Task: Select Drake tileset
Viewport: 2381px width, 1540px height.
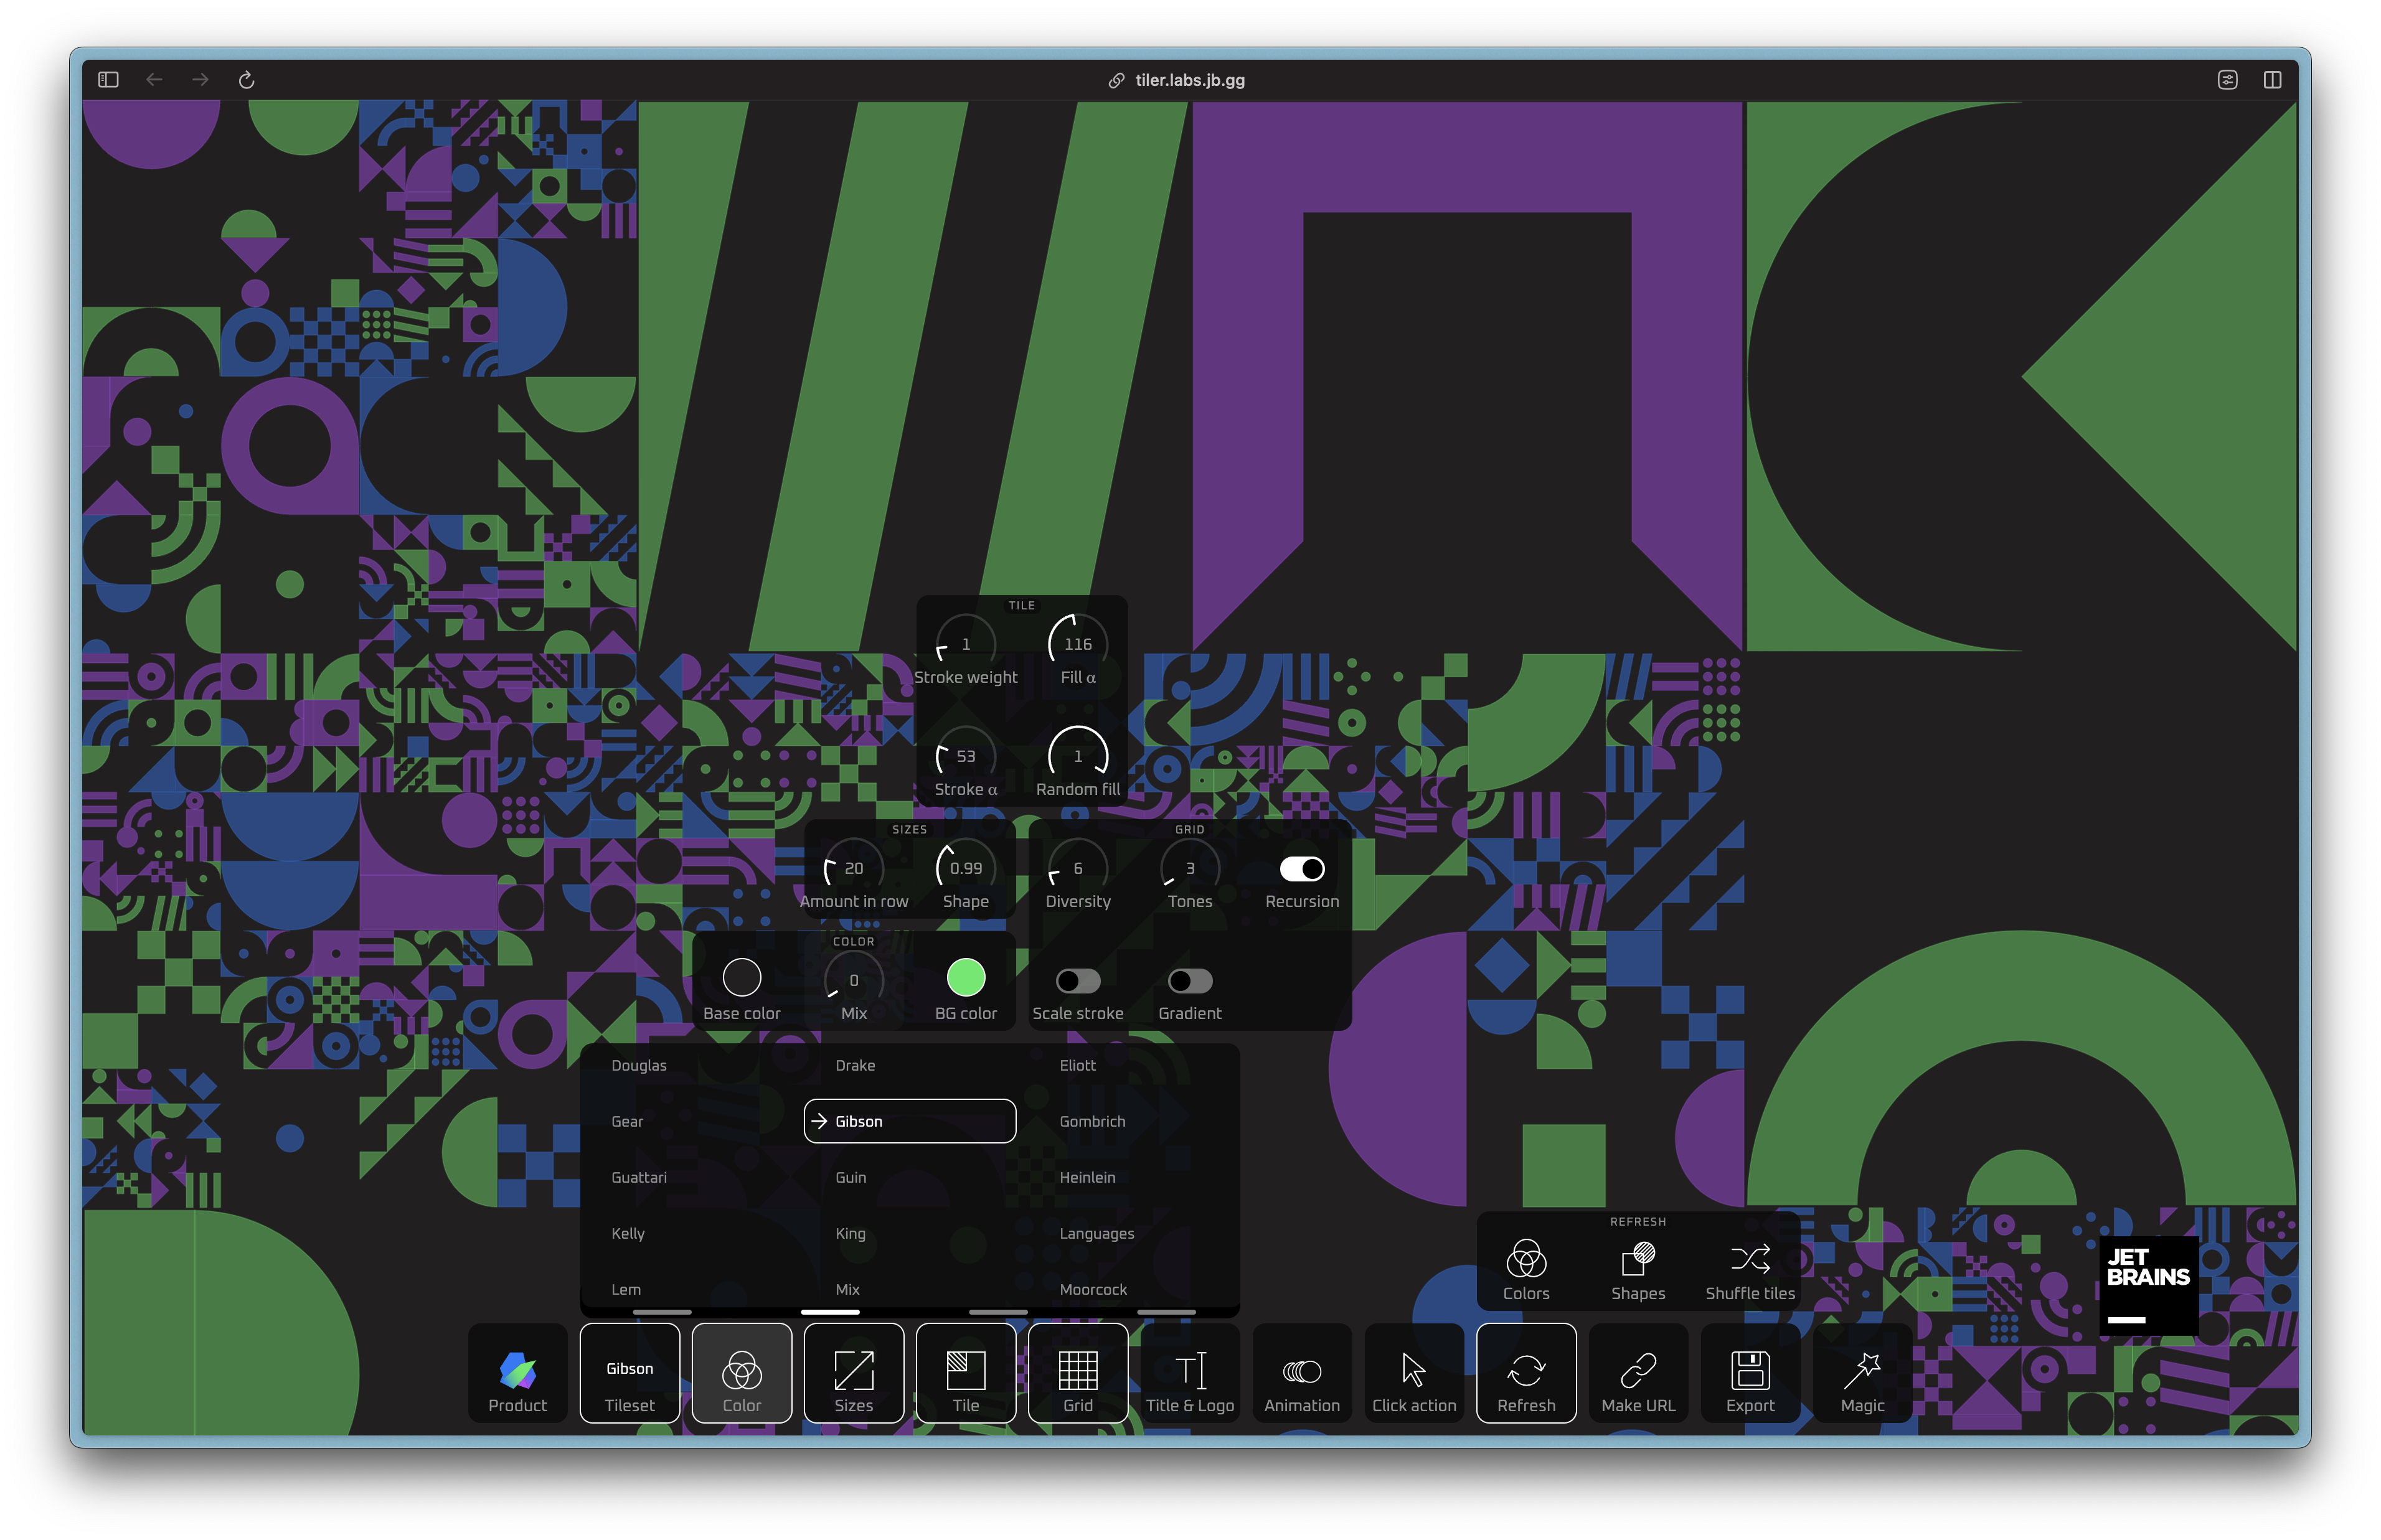Action: (855, 1065)
